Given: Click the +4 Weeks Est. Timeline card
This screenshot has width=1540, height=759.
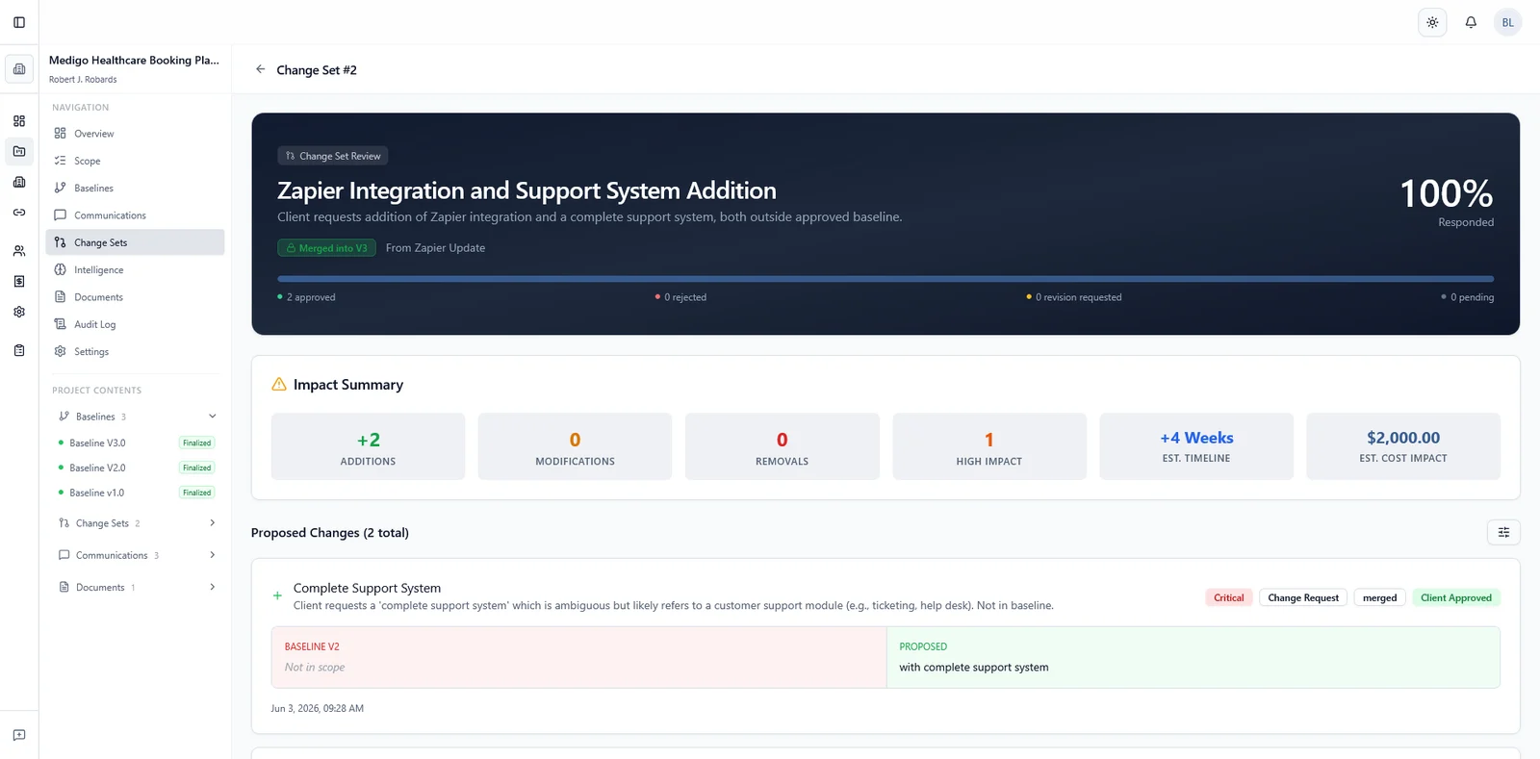Looking at the screenshot, I should (1196, 446).
